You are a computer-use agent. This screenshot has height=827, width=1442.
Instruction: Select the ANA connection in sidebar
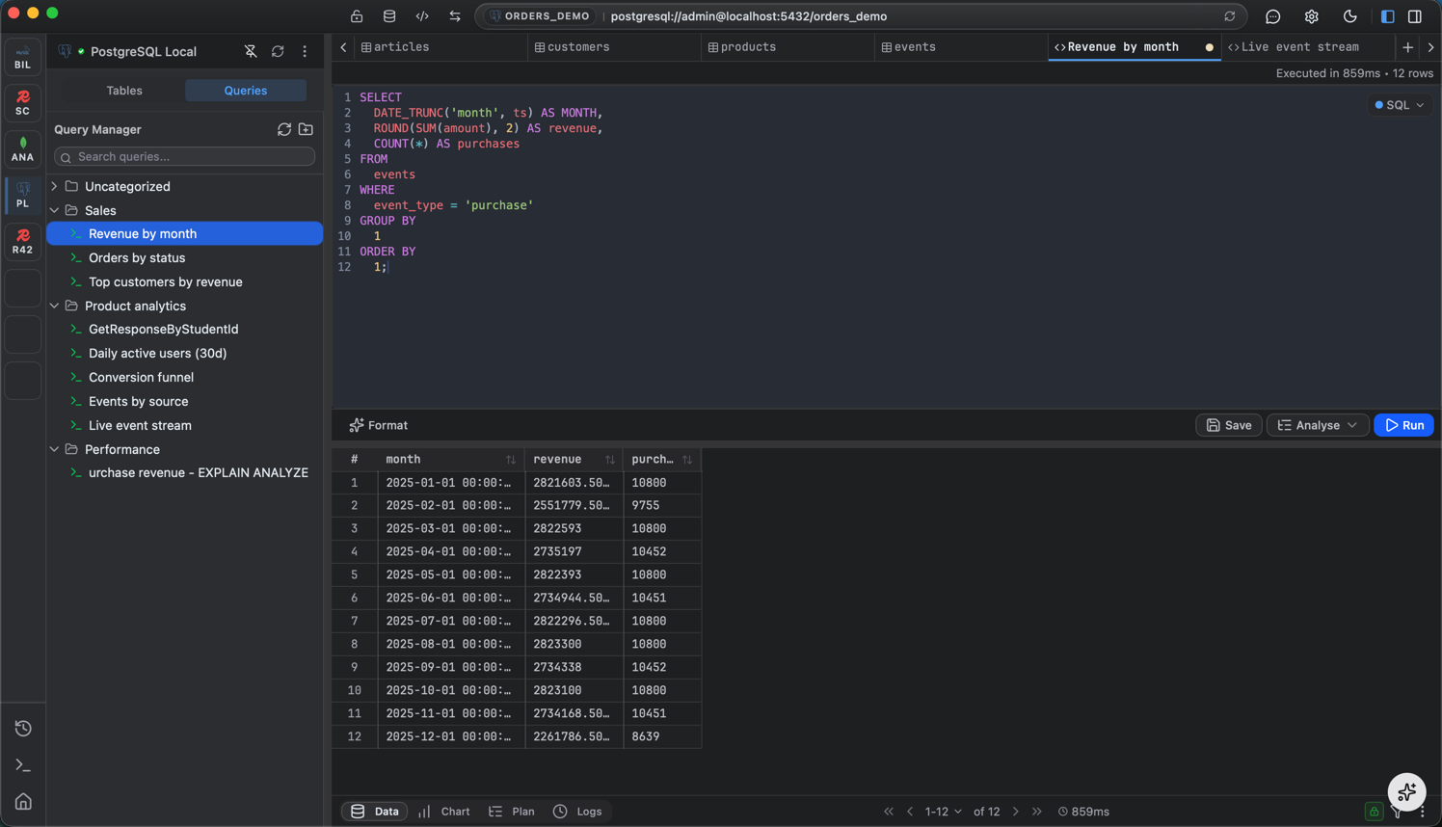click(22, 149)
